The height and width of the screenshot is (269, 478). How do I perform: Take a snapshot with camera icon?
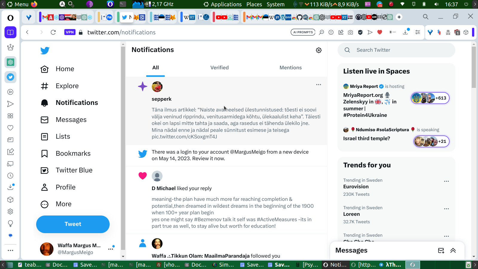coord(350,32)
